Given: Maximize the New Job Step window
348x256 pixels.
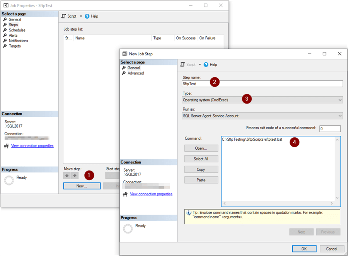Looking at the screenshot, I should tap(324, 54).
